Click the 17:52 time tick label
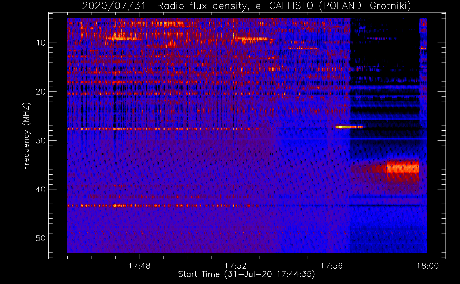The height and width of the screenshot is (284, 460). (x=235, y=266)
